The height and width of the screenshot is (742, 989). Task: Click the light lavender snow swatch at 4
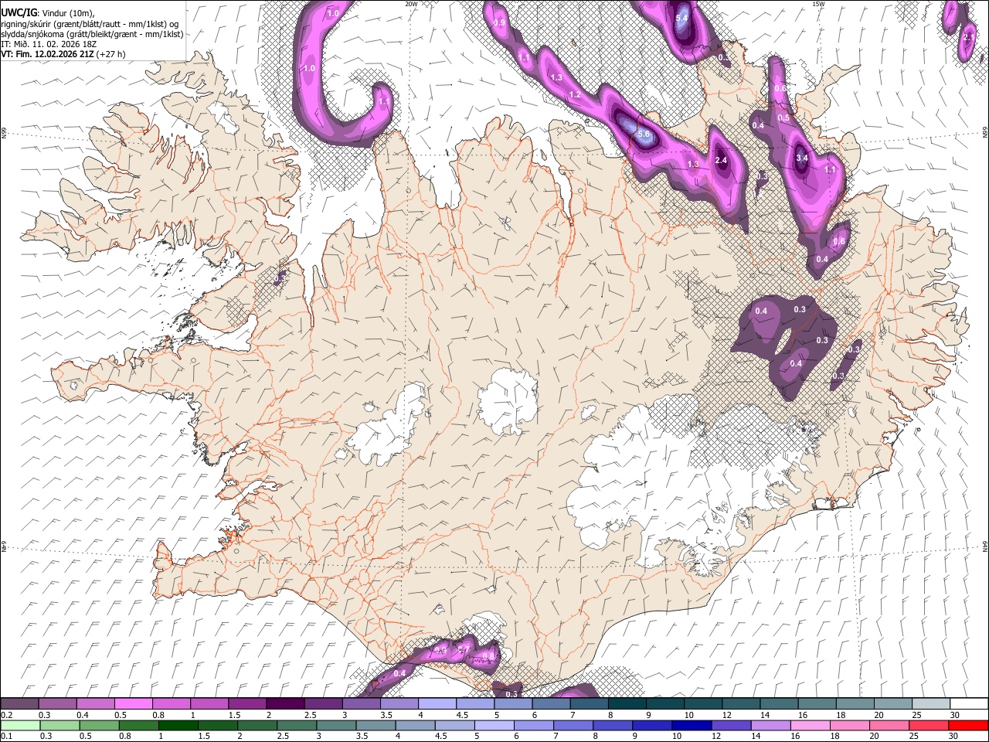click(437, 704)
